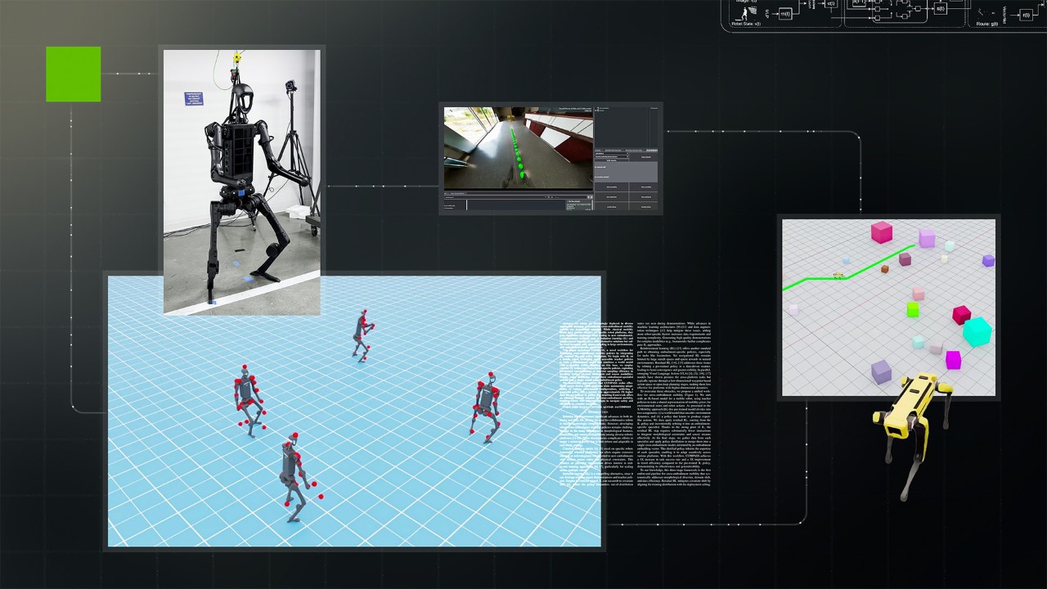Click the s(t) block in the pipeline diagram
This screenshot has height=589, width=1047.
pos(940,10)
